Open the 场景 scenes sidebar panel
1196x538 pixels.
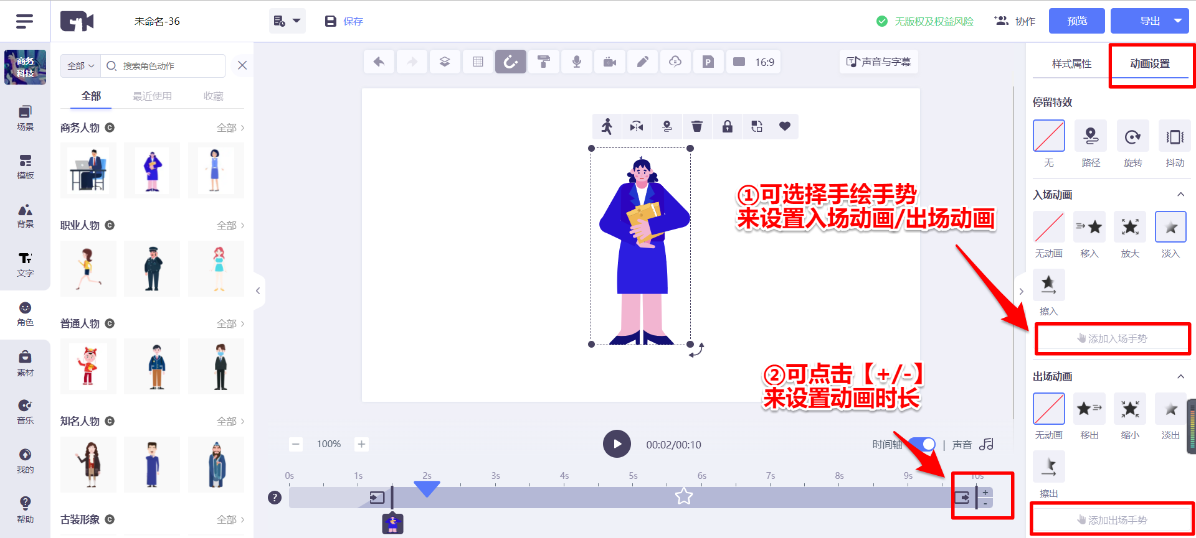(x=25, y=118)
